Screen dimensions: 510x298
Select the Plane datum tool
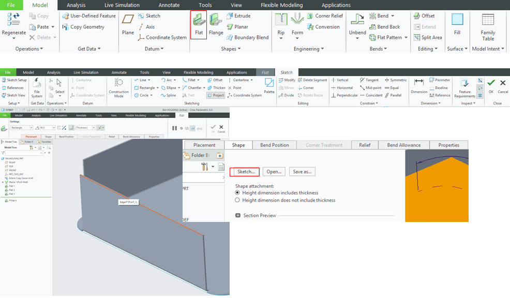(128, 24)
